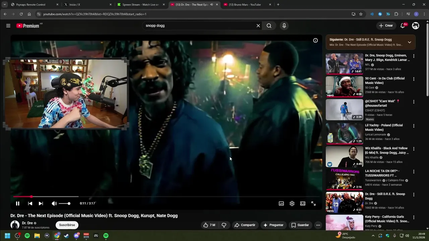Enter full screen mode
The image size is (429, 241).
coord(313,204)
